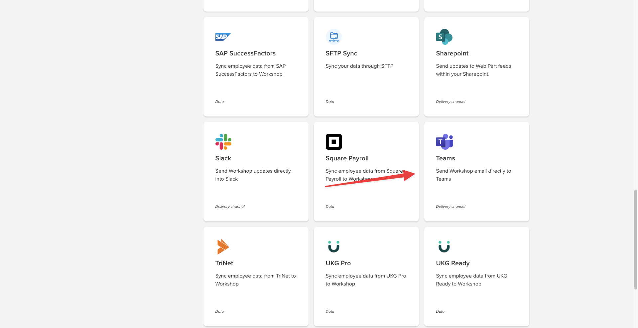
Task: Click 'Sync employee data from SAP' description
Action: pyautogui.click(x=250, y=70)
